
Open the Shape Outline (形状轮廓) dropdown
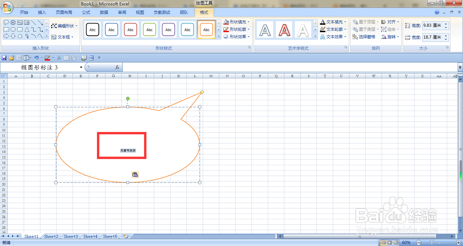click(x=237, y=29)
